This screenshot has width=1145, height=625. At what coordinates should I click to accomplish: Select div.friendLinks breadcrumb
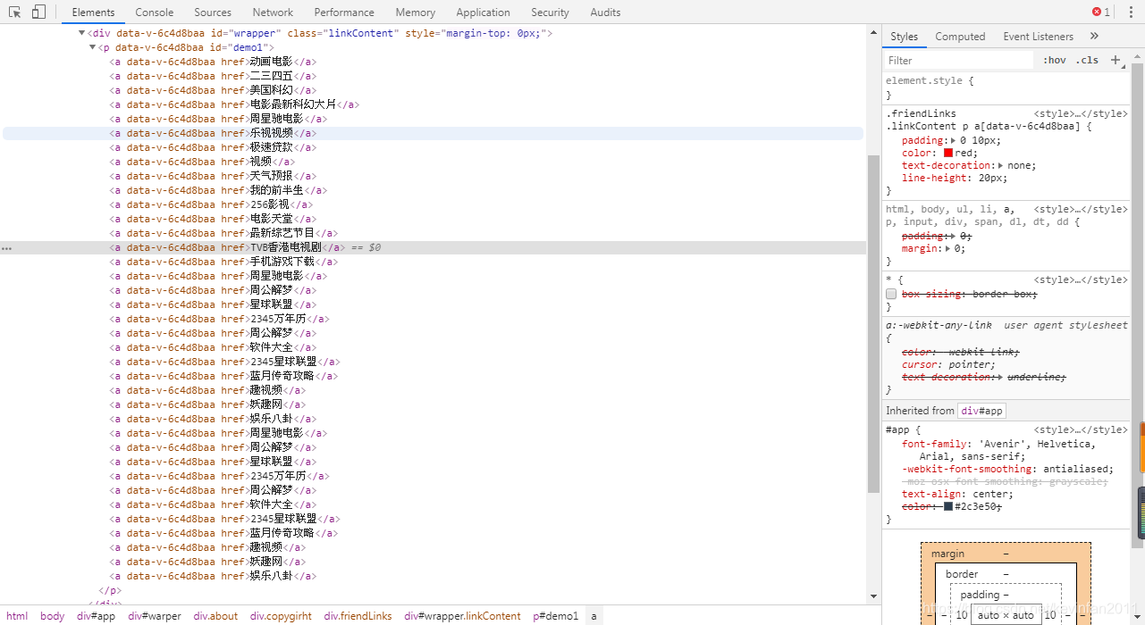click(358, 616)
